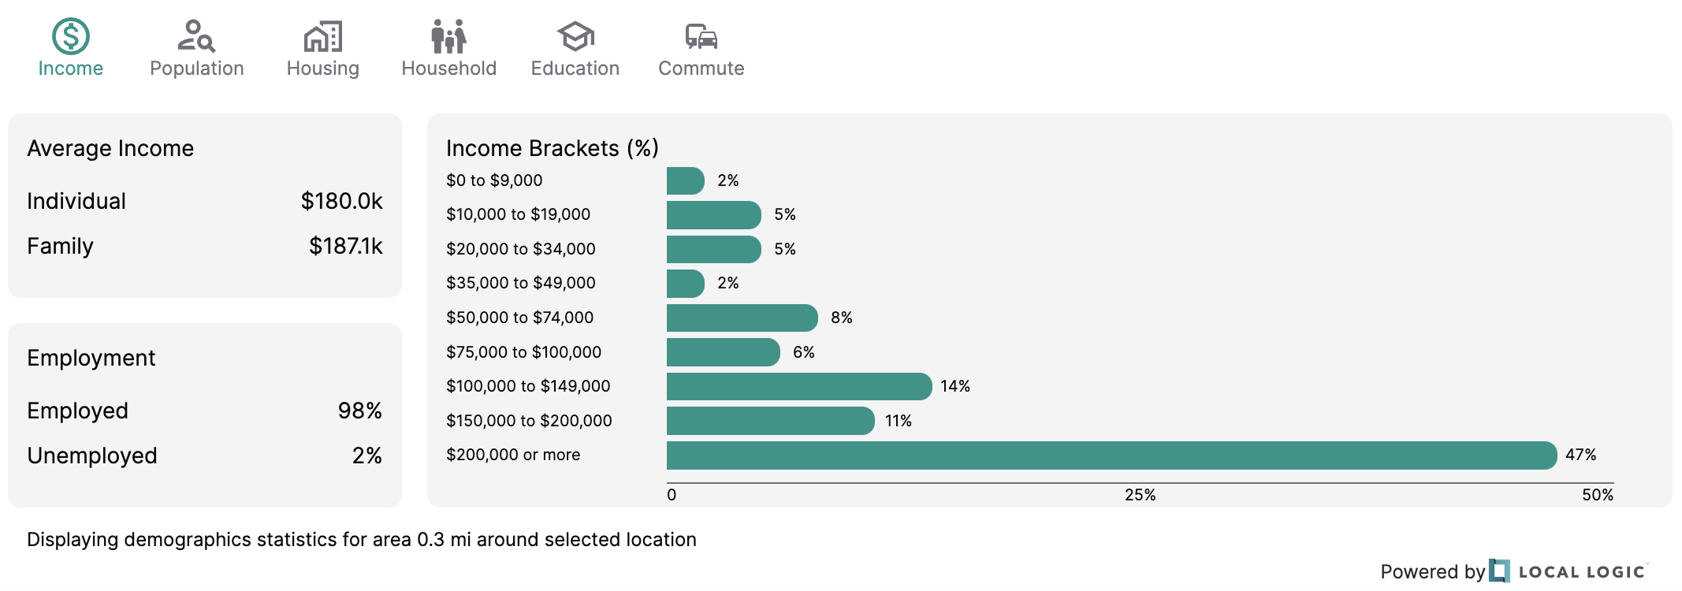Select the Household tab label
Viewport: 1682px width, 591px height.
448,69
